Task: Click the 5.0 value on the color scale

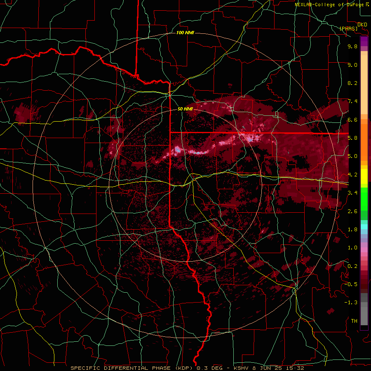Action: pyautogui.click(x=352, y=156)
